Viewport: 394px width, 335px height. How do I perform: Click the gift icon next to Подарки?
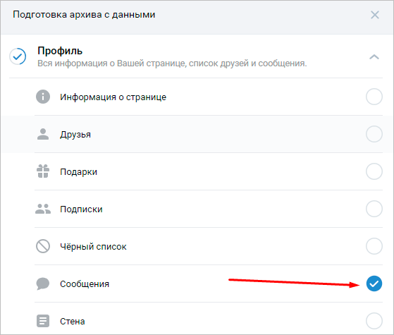(x=43, y=171)
